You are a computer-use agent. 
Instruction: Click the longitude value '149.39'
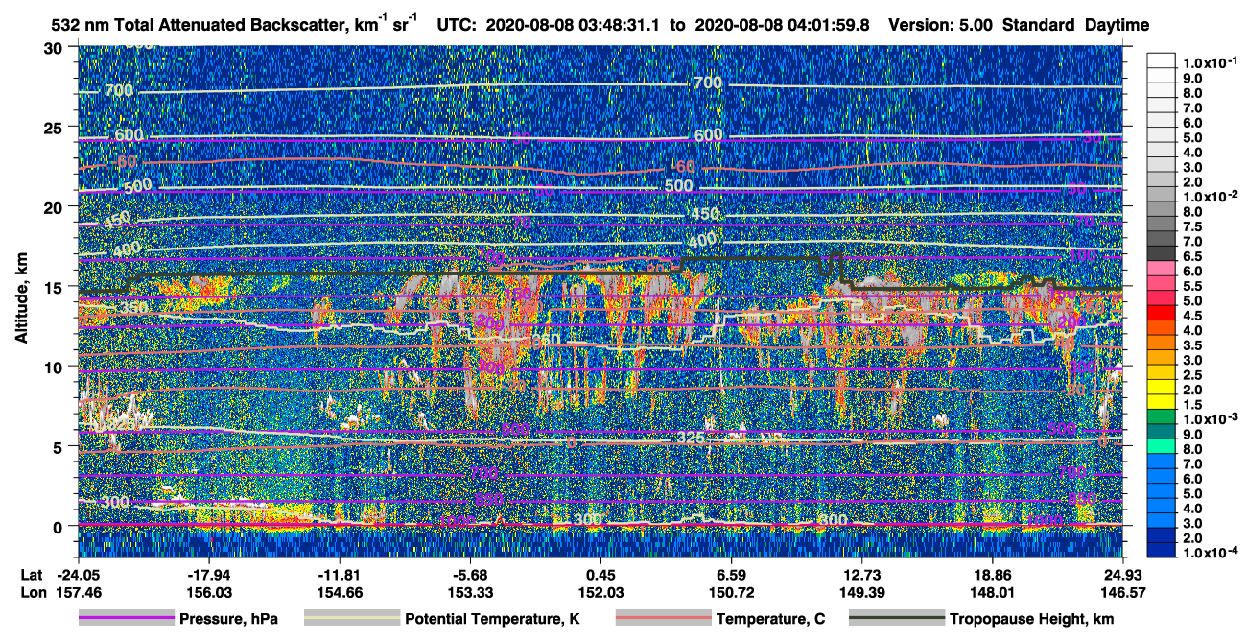pos(861,593)
